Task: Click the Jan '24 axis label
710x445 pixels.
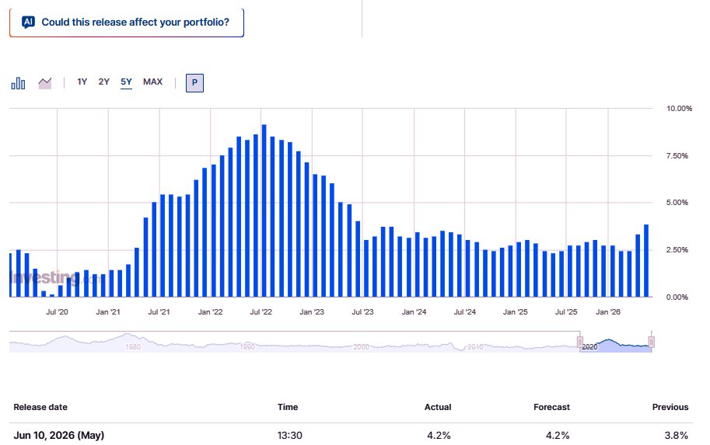Action: pos(414,312)
